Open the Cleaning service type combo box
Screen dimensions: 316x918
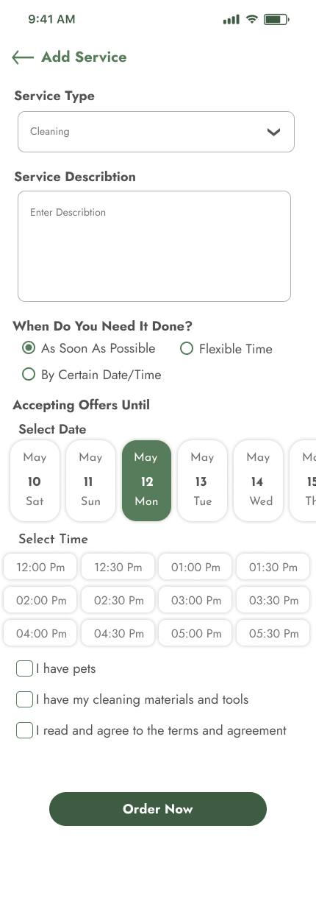click(x=156, y=132)
